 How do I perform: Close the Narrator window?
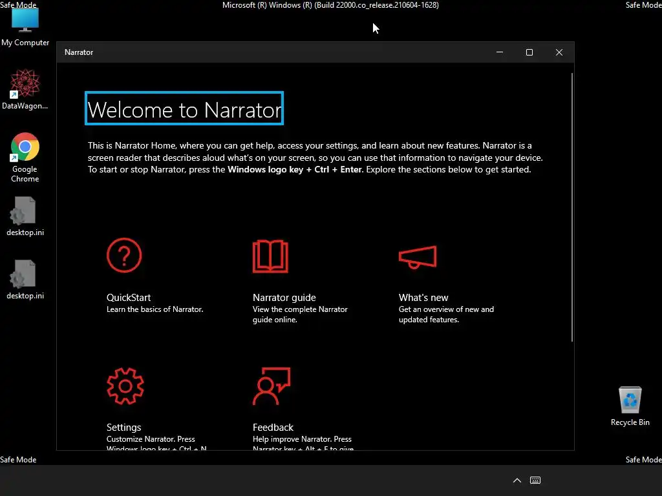coord(559,52)
